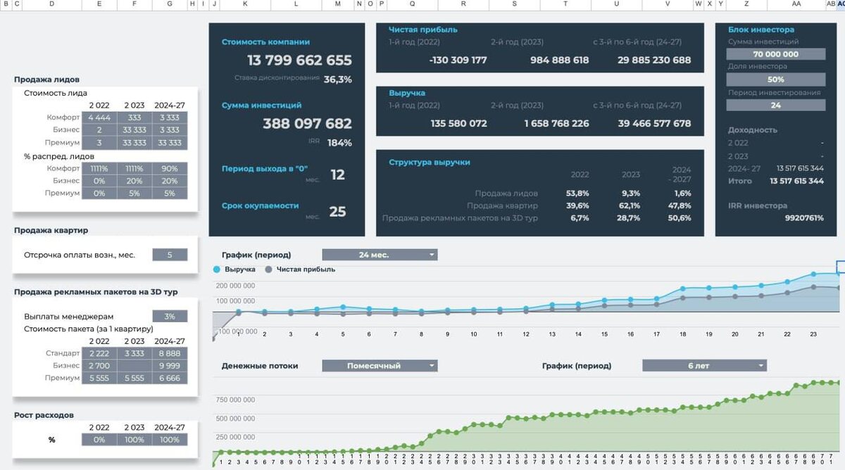Click investment sum 388 097 682
The height and width of the screenshot is (470, 845).
point(307,124)
